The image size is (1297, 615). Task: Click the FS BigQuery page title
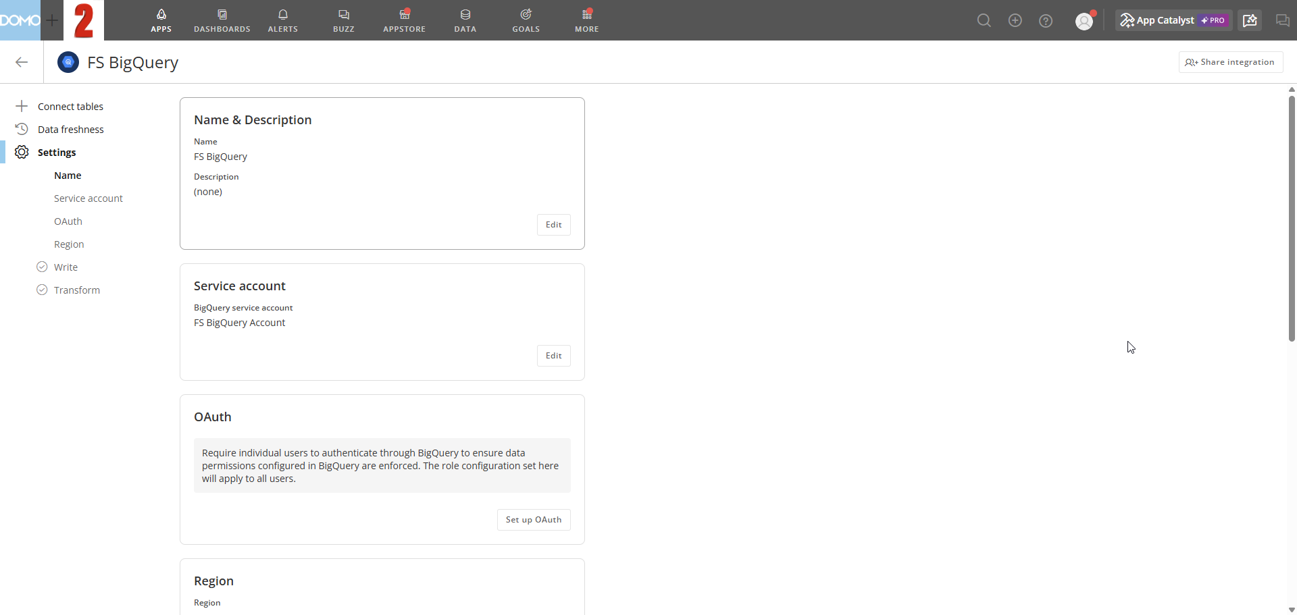pos(133,62)
